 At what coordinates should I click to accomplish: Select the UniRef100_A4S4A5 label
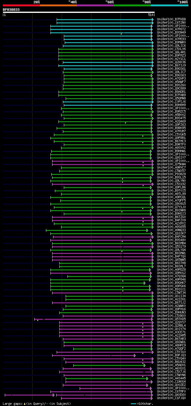coord(171,378)
